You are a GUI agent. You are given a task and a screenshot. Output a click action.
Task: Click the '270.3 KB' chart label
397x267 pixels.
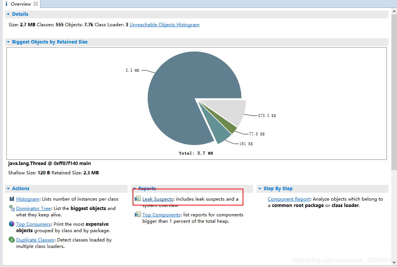(x=267, y=115)
